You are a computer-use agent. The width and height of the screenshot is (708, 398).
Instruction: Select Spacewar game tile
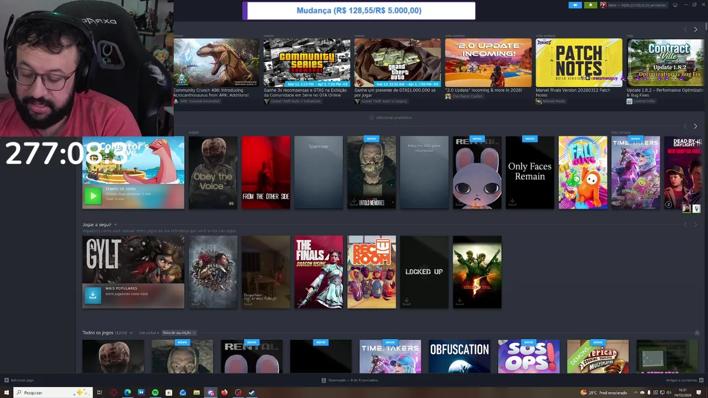[x=319, y=172]
